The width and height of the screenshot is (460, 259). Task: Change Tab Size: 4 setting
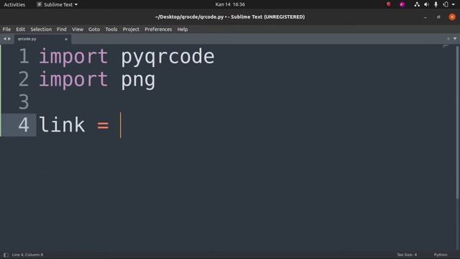coord(407,255)
